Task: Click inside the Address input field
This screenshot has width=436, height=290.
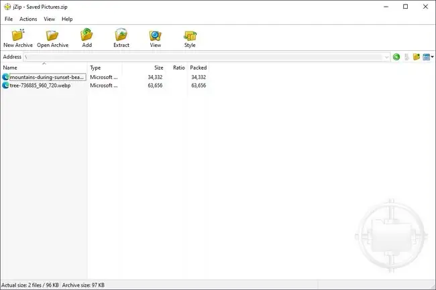Action: [x=203, y=57]
